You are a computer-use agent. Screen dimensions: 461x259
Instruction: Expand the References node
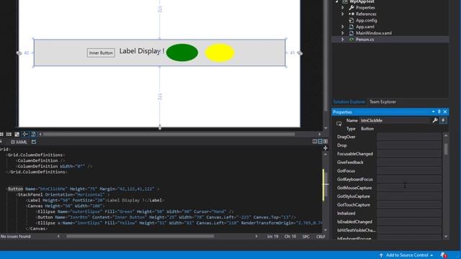point(343,14)
